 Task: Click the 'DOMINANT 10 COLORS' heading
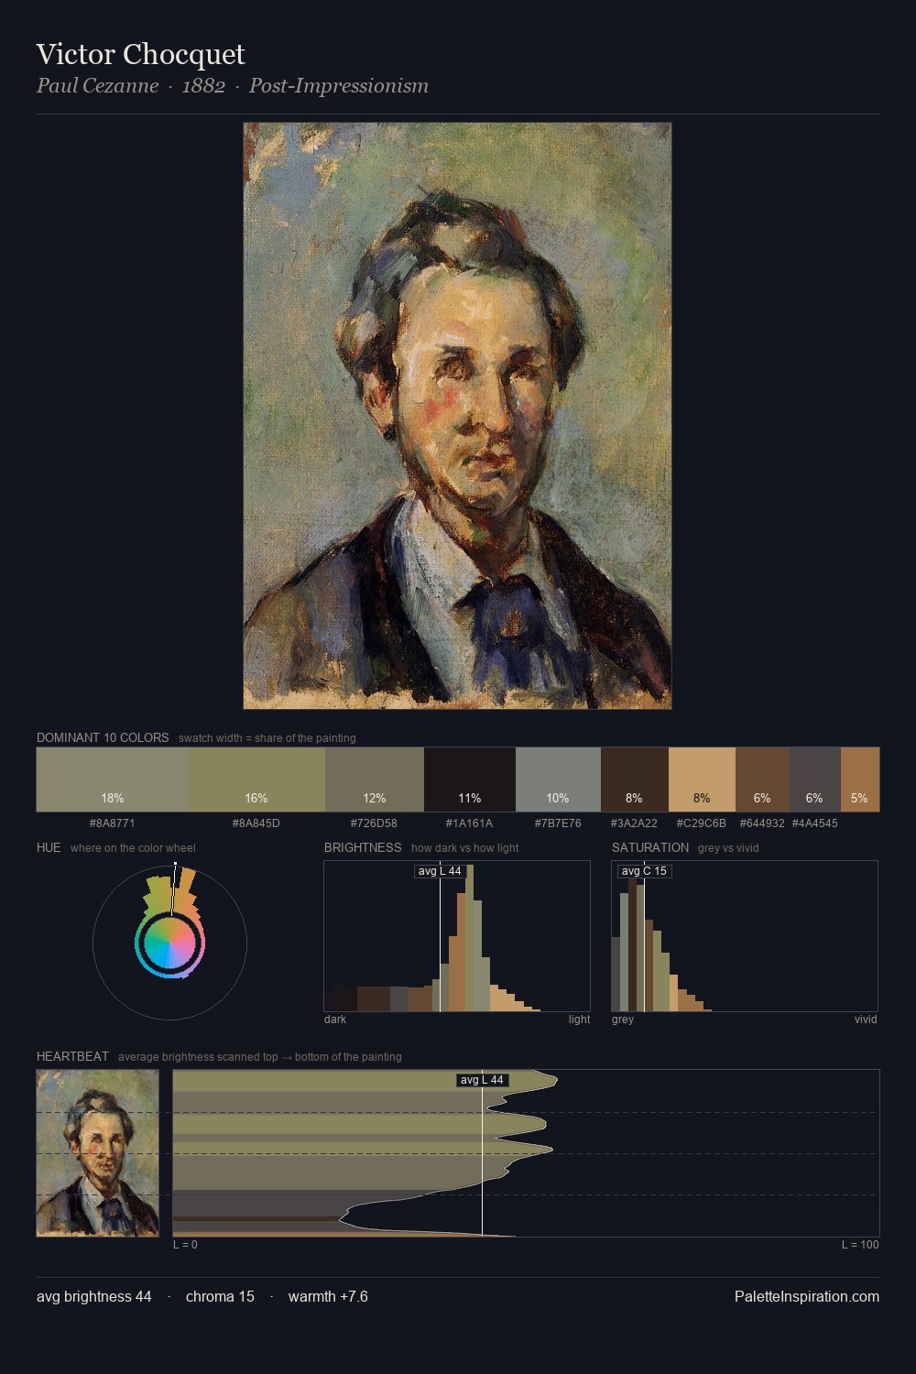[x=103, y=737]
